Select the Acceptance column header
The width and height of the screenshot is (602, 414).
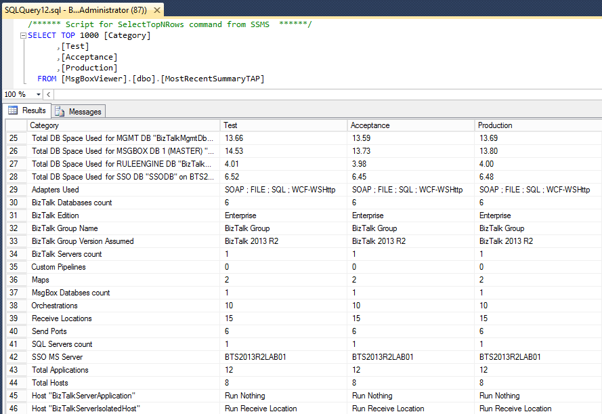pos(411,125)
